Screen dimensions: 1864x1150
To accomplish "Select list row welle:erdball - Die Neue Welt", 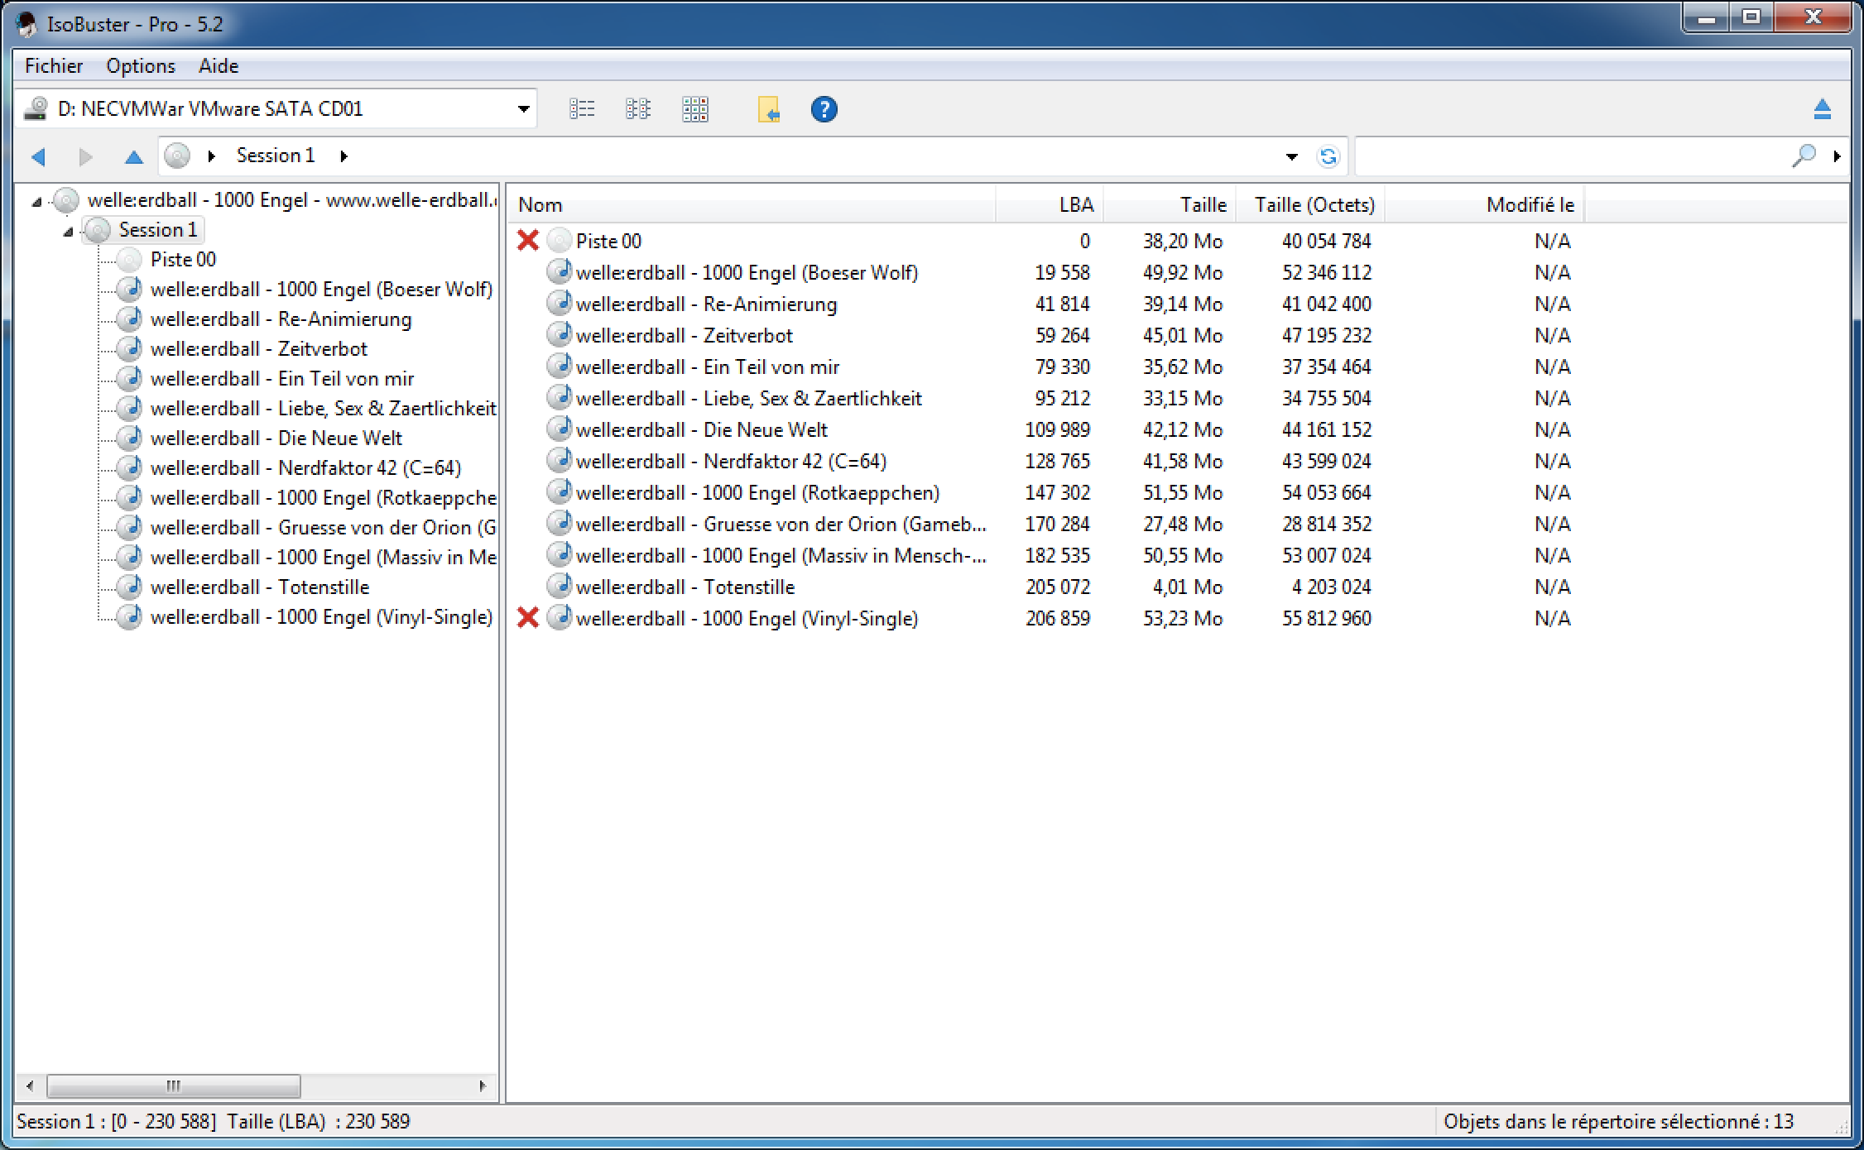I will click(x=701, y=429).
